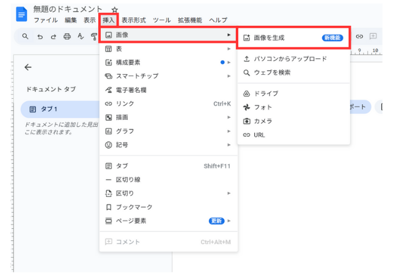Click the document title 無題のドキュメント
Viewport: 393px width, 276px height.
pos(68,9)
